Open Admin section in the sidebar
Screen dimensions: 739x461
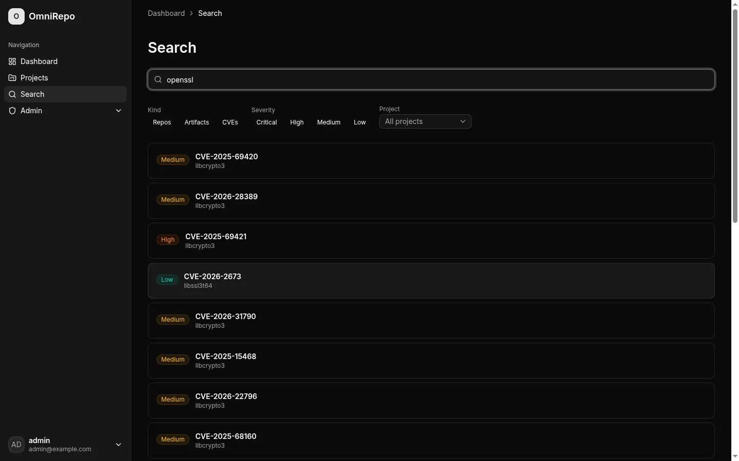[x=65, y=111]
